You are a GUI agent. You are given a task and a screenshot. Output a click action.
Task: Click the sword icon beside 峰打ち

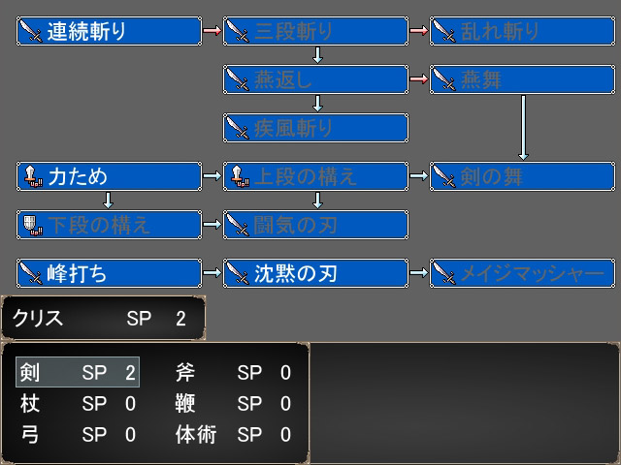[x=32, y=273]
